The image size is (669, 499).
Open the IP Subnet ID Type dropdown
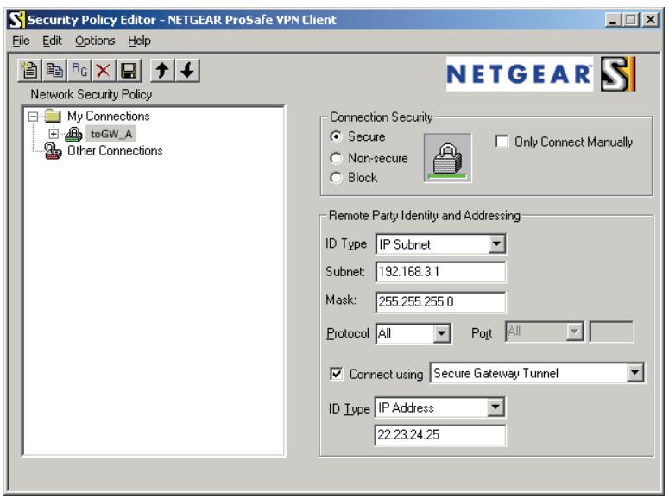496,244
